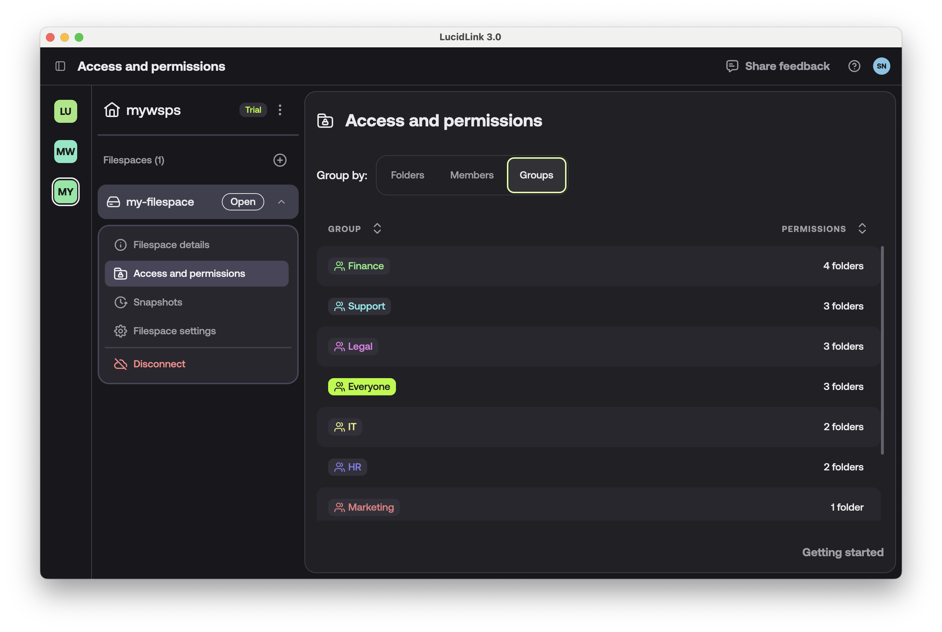942x632 pixels.
Task: Switch to the LU workspace
Action: pyautogui.click(x=66, y=111)
